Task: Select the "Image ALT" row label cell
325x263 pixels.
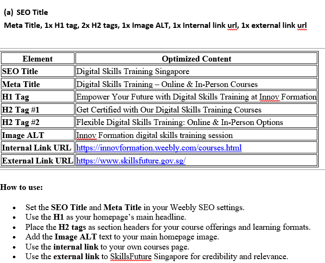Action: (20, 135)
